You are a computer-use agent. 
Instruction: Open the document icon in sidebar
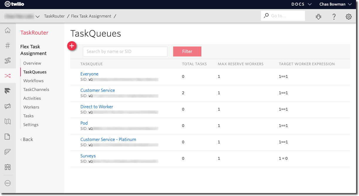(8, 137)
